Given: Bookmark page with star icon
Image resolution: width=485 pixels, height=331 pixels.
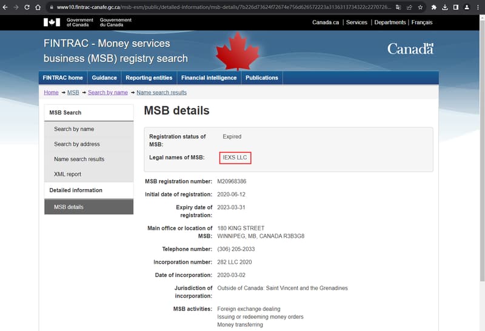Looking at the screenshot, I should pyautogui.click(x=420, y=7).
